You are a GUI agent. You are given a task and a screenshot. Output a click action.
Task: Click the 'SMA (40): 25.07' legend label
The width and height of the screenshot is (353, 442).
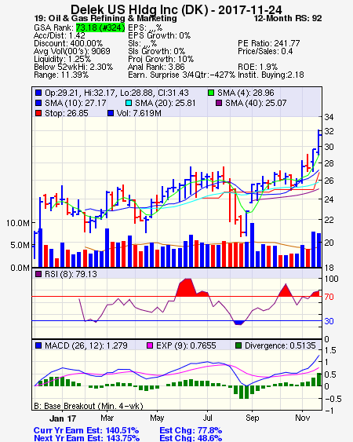(256, 103)
